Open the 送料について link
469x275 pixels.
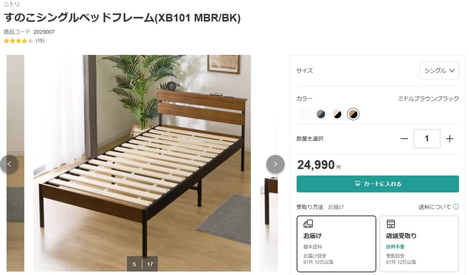434,206
